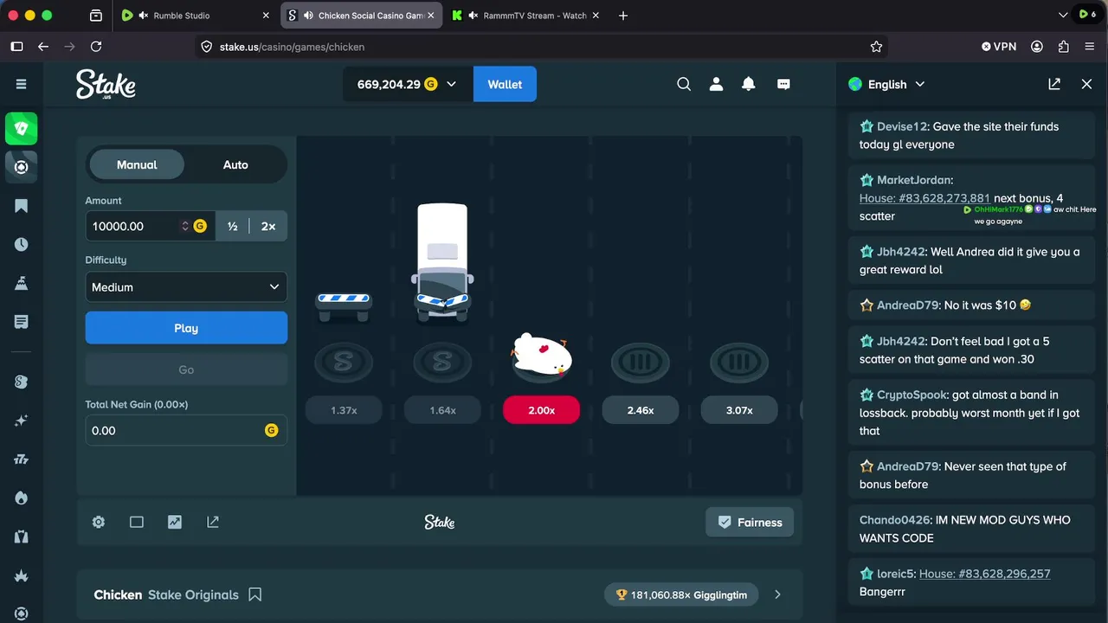Image resolution: width=1108 pixels, height=623 pixels.
Task: Click the Devise12 username in chat
Action: [902, 126]
